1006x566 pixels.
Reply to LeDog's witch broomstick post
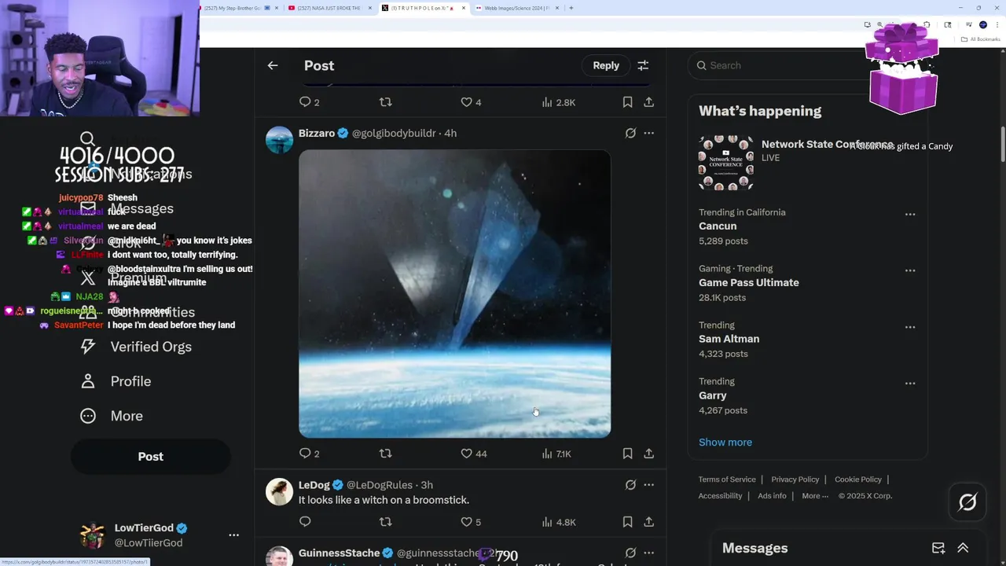tap(305, 522)
